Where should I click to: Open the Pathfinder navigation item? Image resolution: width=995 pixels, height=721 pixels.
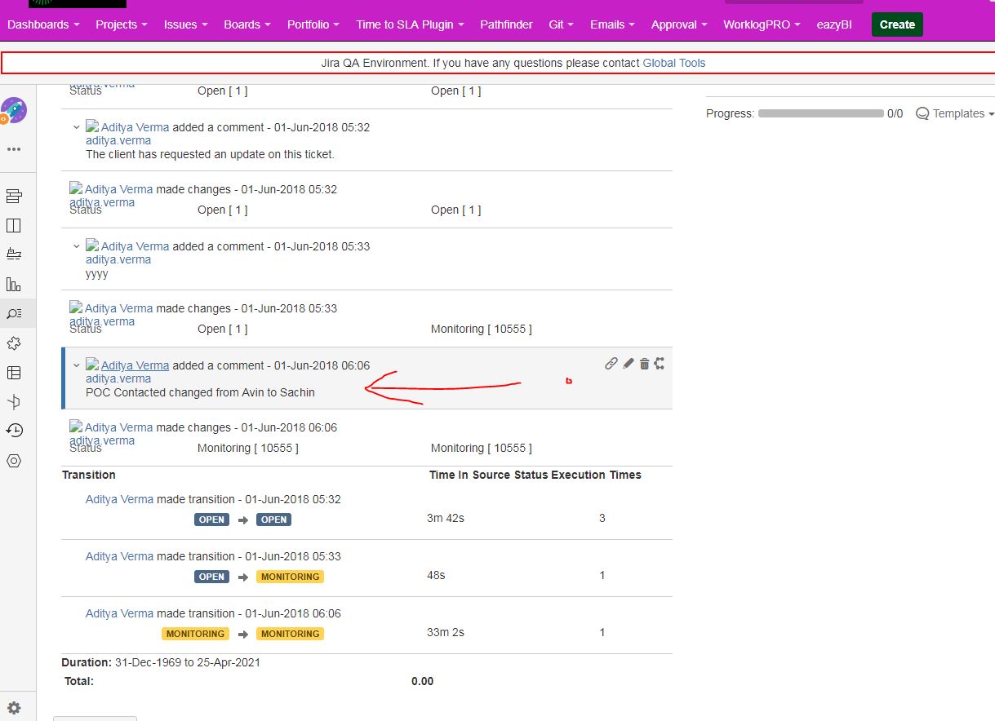(x=506, y=24)
